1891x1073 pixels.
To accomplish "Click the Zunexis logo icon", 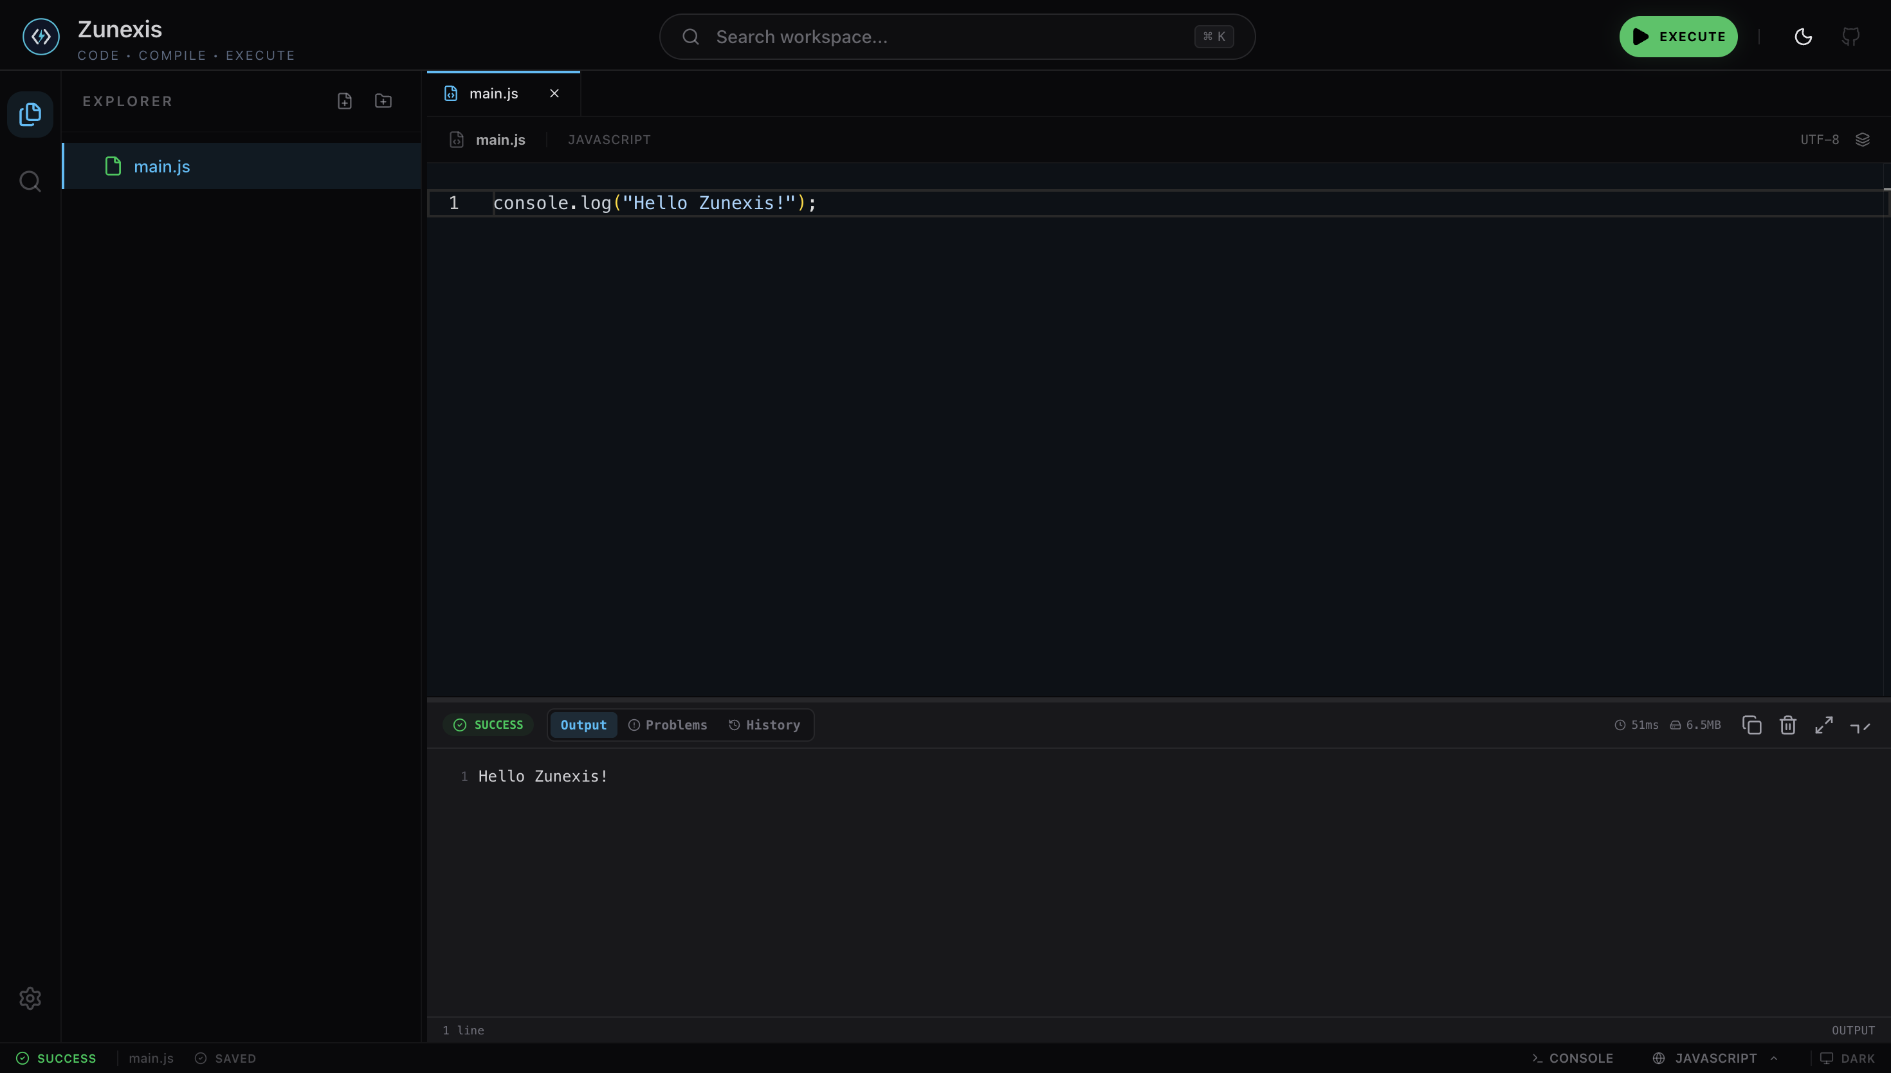I will coord(41,36).
